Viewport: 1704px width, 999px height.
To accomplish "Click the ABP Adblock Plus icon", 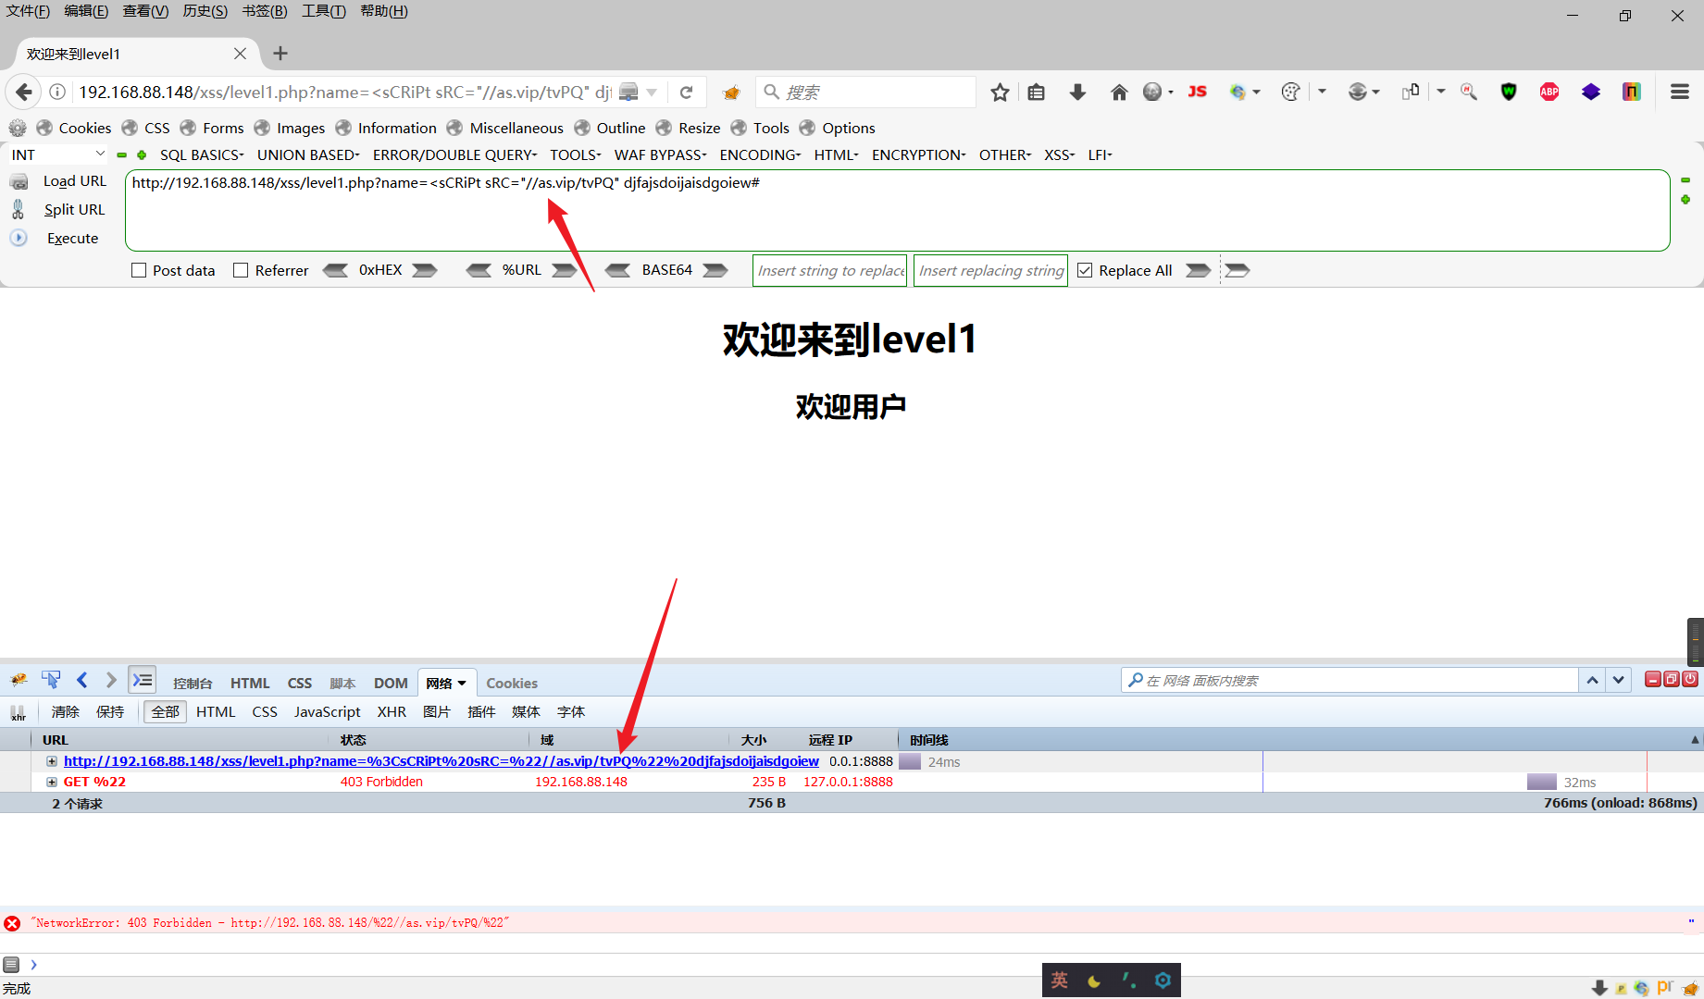I will (x=1549, y=92).
